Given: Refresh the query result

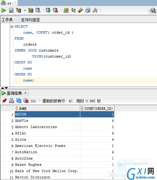Looking at the screenshot, I should [x=19, y=101].
